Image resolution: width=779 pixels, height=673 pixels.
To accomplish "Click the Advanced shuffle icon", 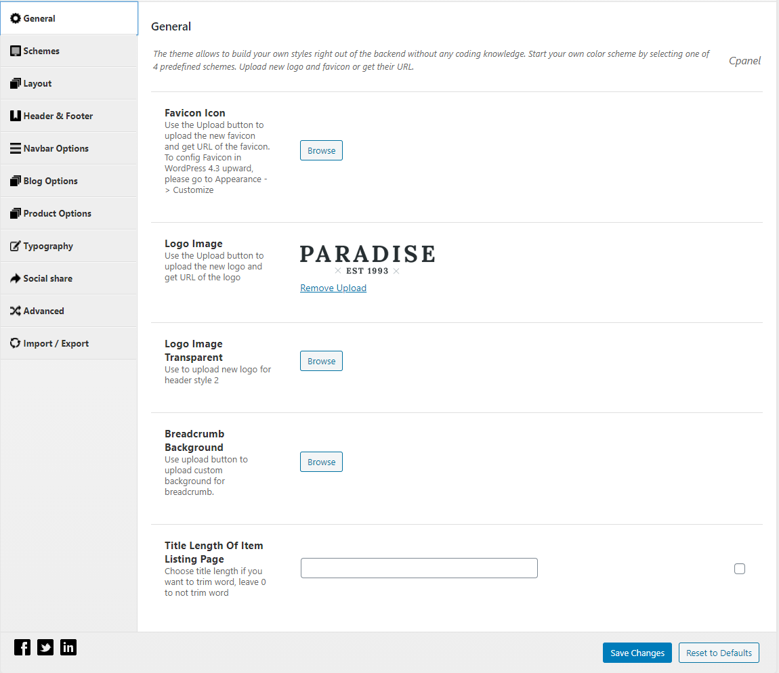I will [16, 311].
